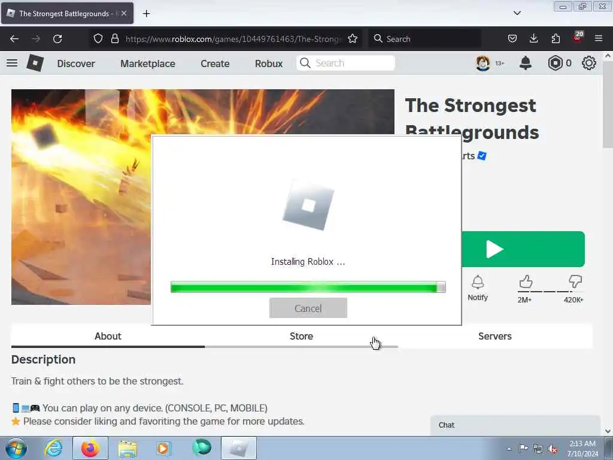This screenshot has height=460, width=613.
Task: Click the red extension badge showing 20
Action: pos(578,37)
